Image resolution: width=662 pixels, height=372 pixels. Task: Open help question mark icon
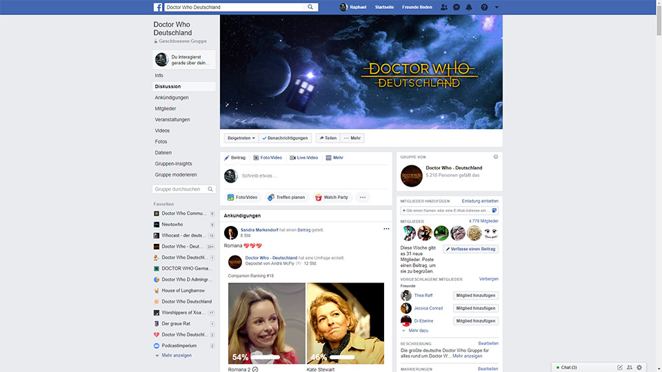[x=484, y=7]
